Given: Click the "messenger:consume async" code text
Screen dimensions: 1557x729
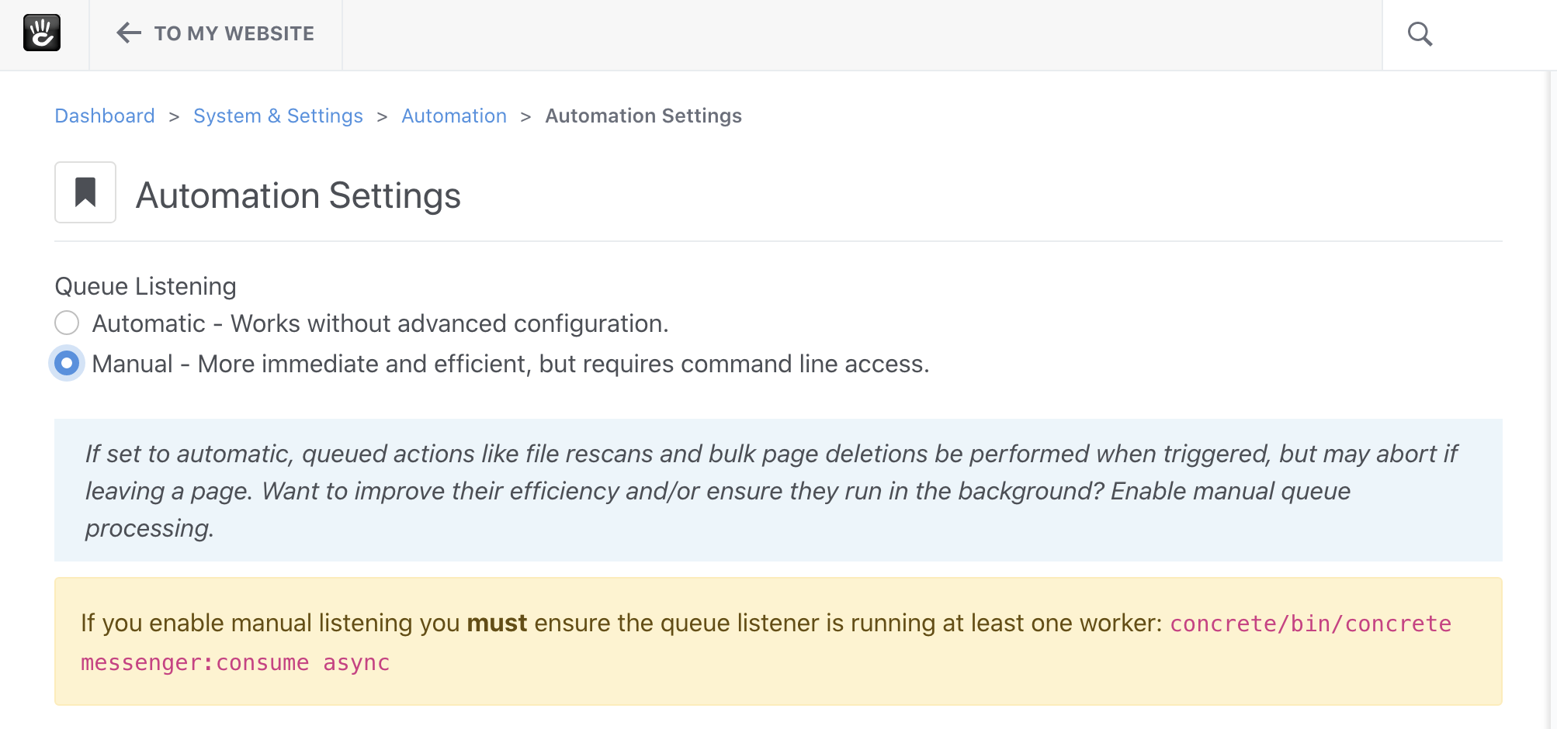Looking at the screenshot, I should pos(235,663).
